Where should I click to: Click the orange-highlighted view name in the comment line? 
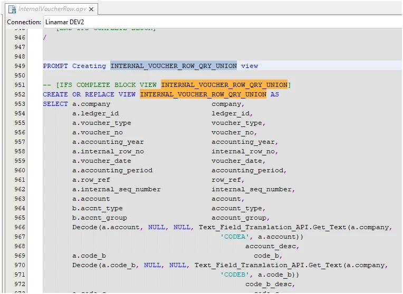224,85
